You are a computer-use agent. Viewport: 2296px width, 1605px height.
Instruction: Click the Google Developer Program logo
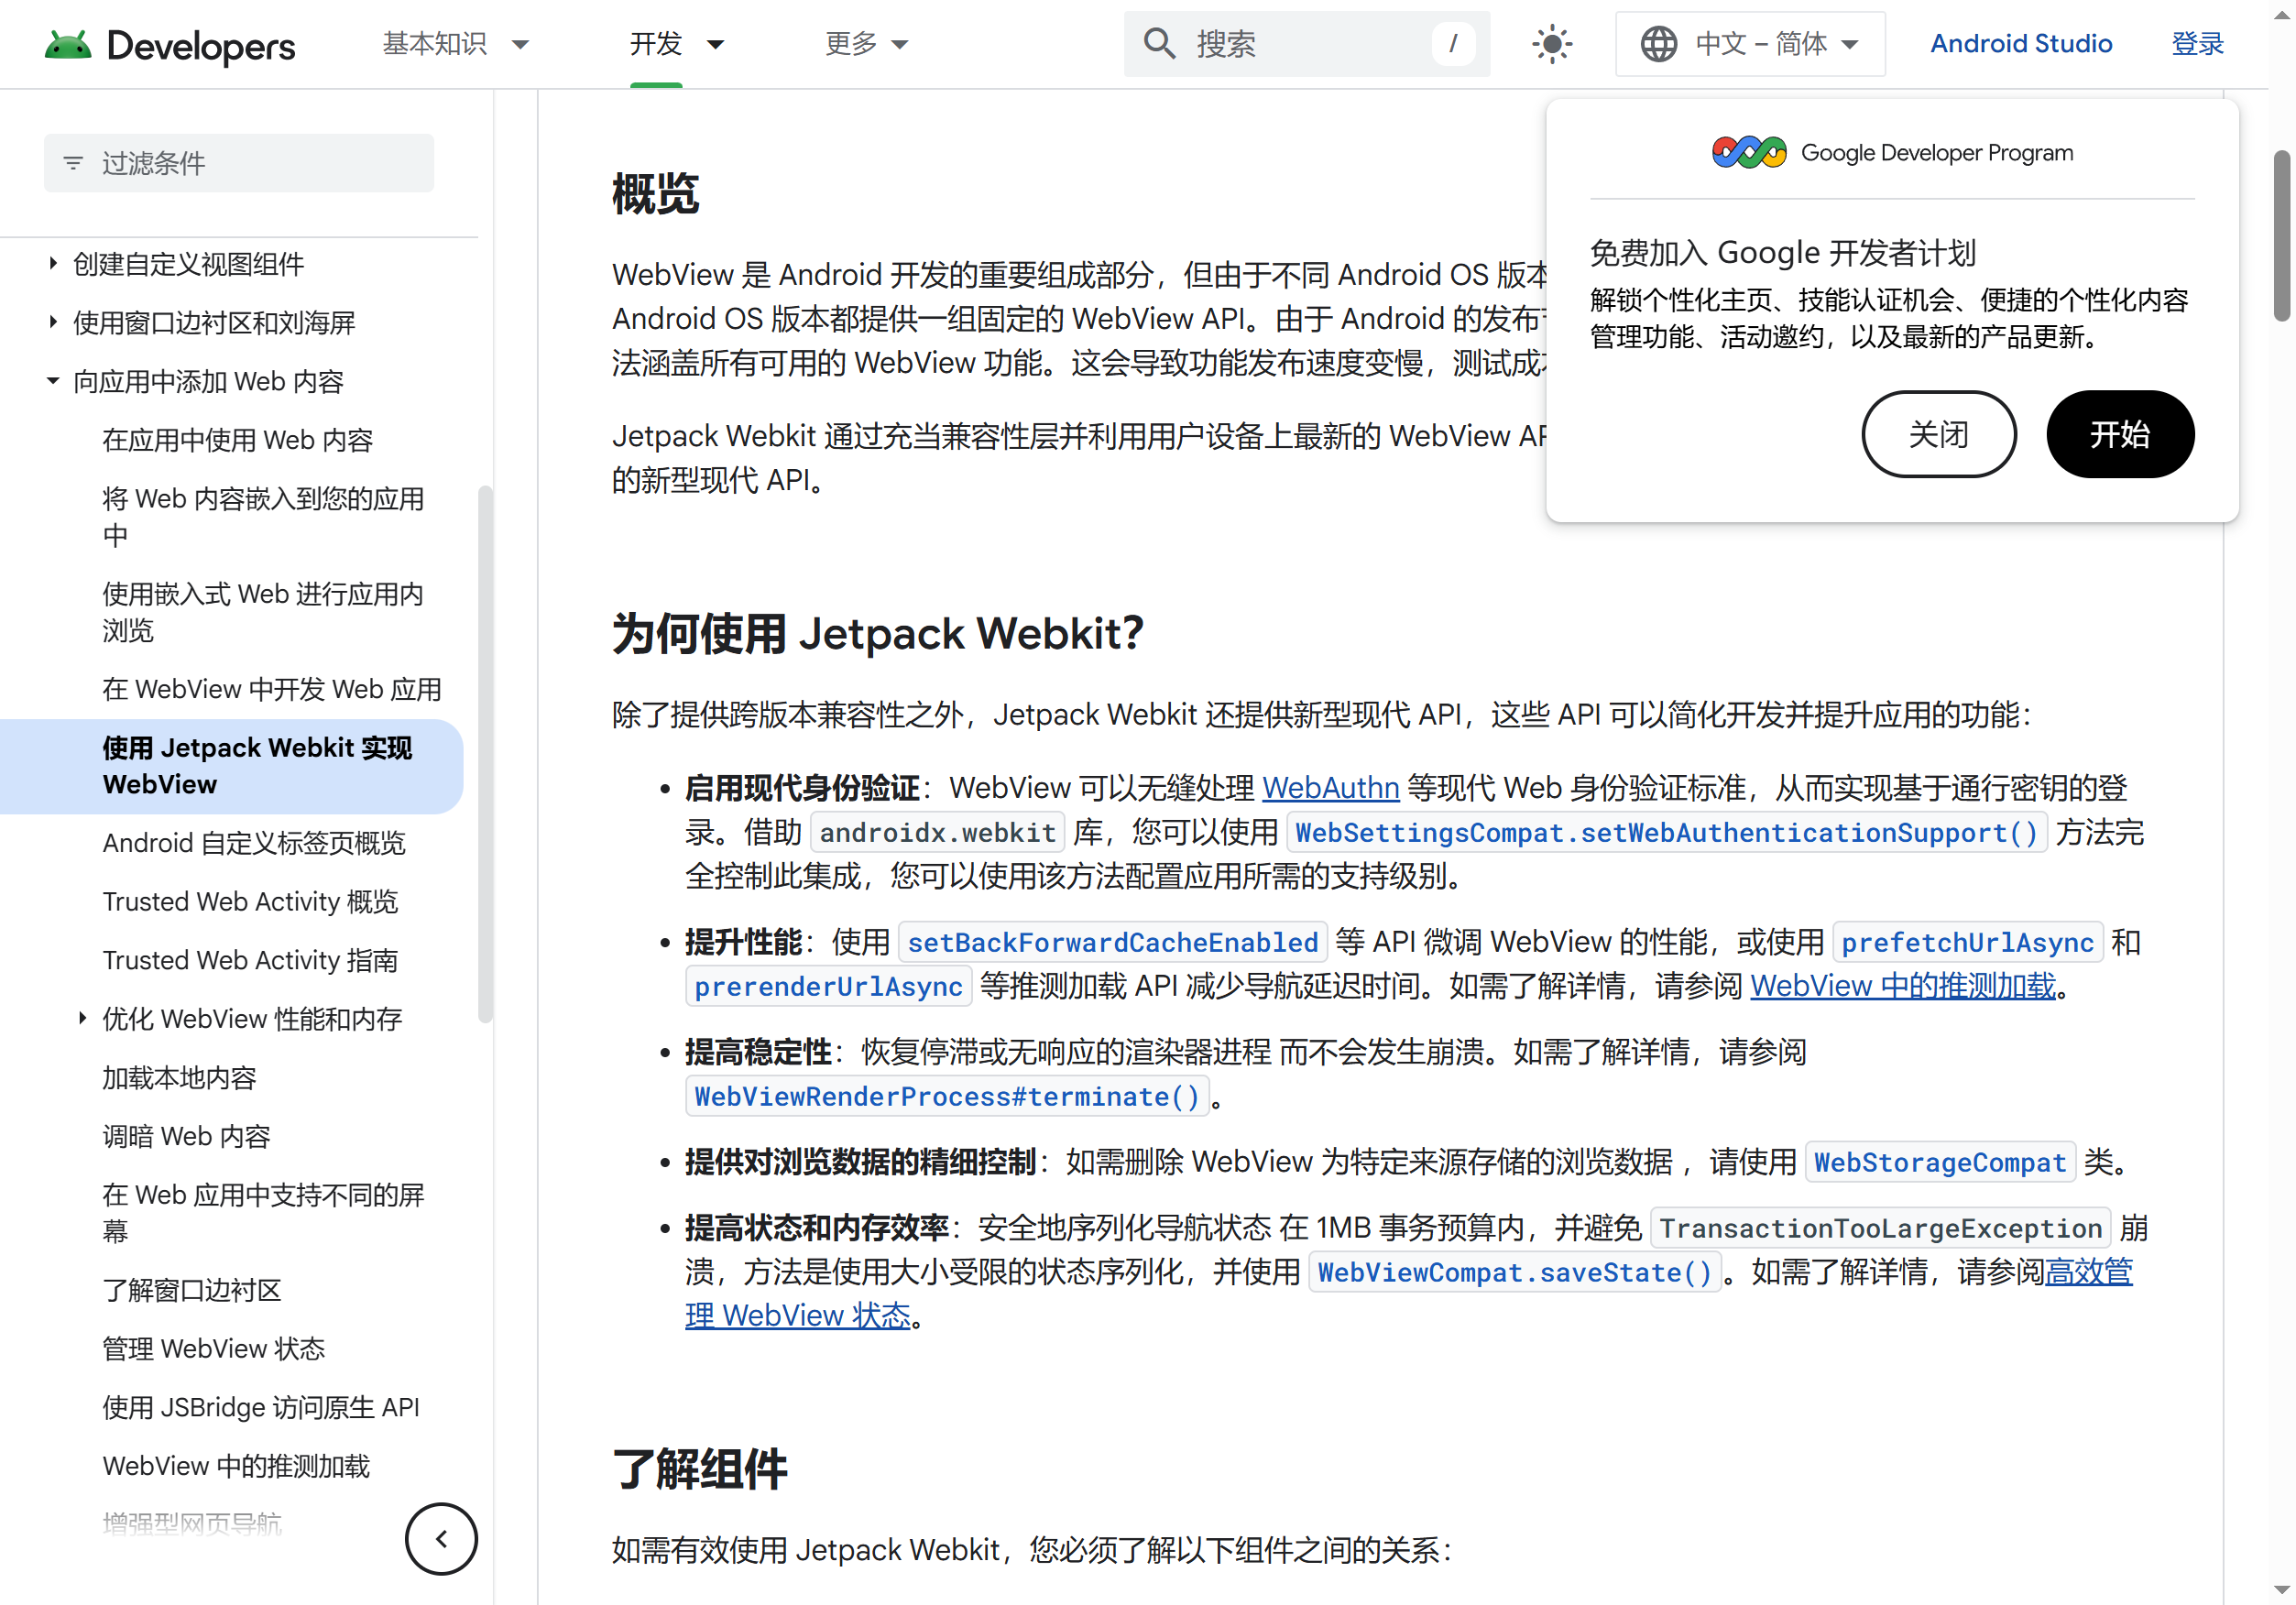point(1892,153)
